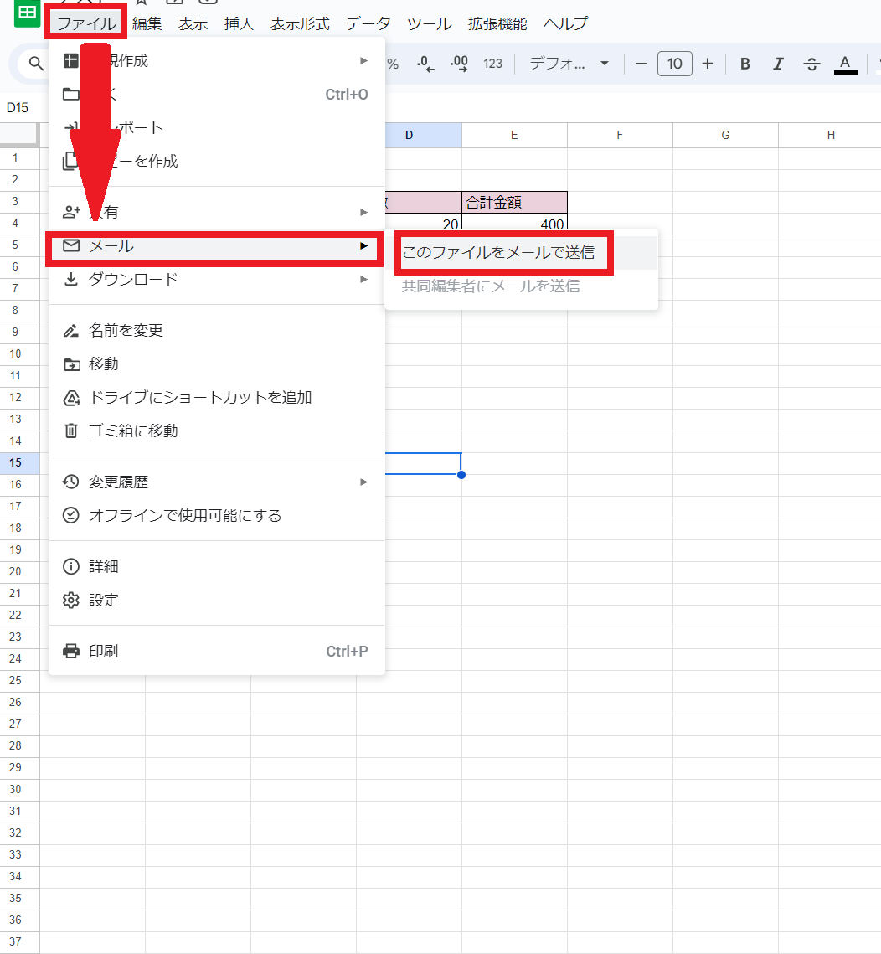Click the increase decimal places icon
Image resolution: width=881 pixels, height=954 pixels.
(459, 64)
